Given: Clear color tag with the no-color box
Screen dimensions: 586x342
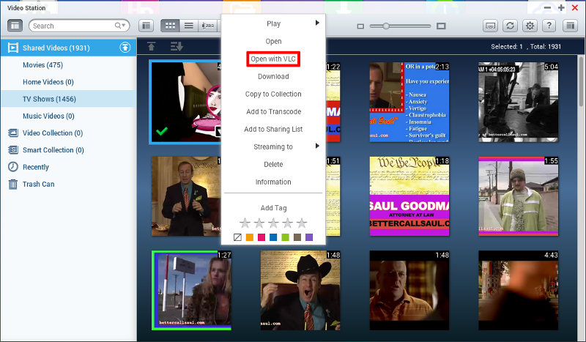Looking at the screenshot, I should tap(237, 237).
